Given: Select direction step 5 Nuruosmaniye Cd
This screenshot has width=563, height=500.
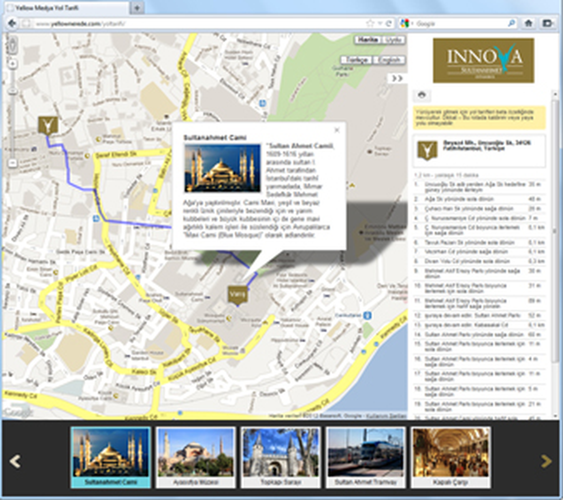Looking at the screenshot, I should click(x=479, y=230).
